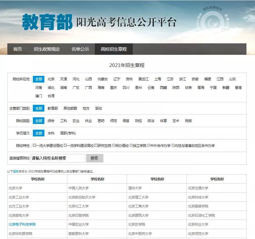Filter location by 上海
The height and width of the screenshot is (239, 255).
(158, 79)
